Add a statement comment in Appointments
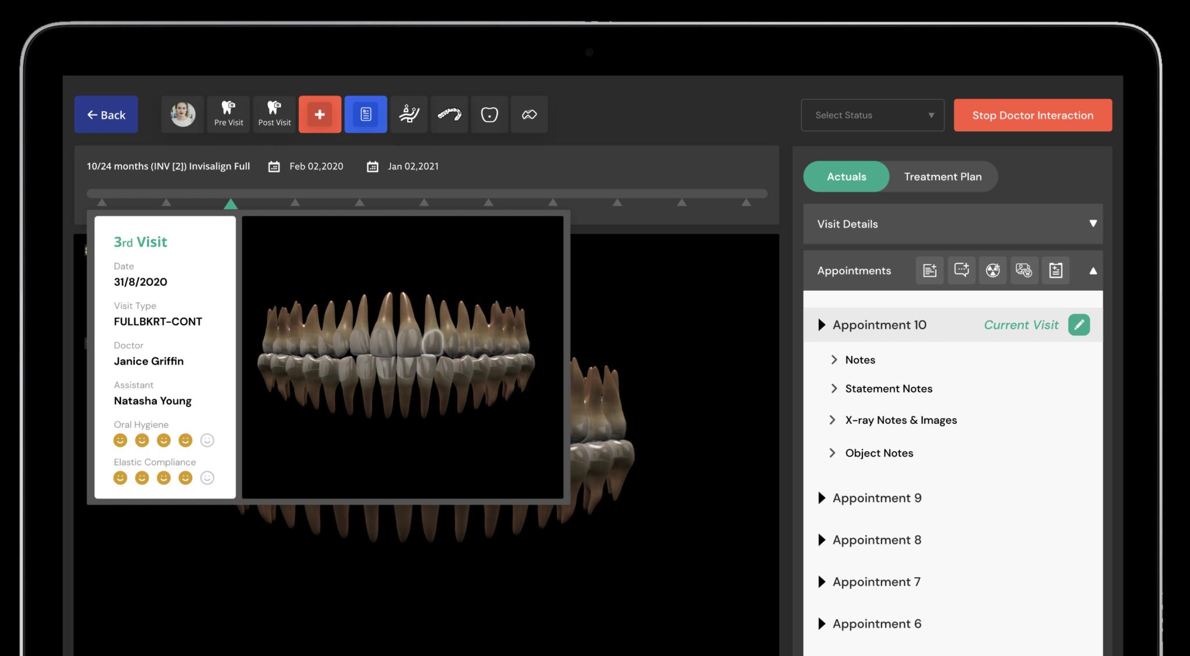Screen dimensions: 1190x656 coord(961,271)
